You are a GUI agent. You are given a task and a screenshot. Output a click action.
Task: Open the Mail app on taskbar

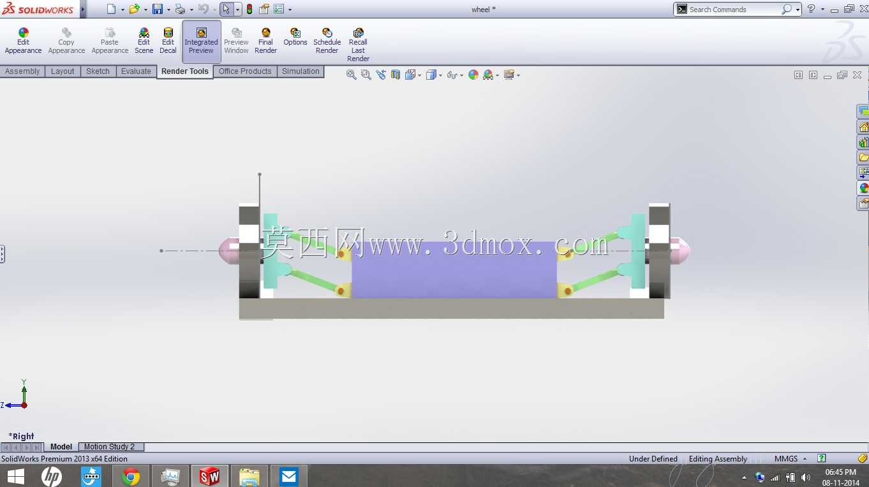288,476
